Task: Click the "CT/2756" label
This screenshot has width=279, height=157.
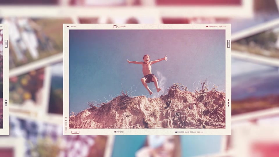Action: pyautogui.click(x=120, y=132)
